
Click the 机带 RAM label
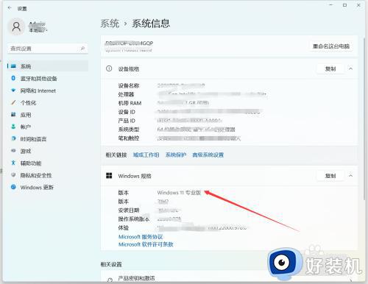click(x=130, y=103)
